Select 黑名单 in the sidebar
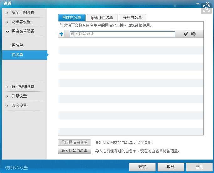This screenshot has width=214, height=173. 17,45
